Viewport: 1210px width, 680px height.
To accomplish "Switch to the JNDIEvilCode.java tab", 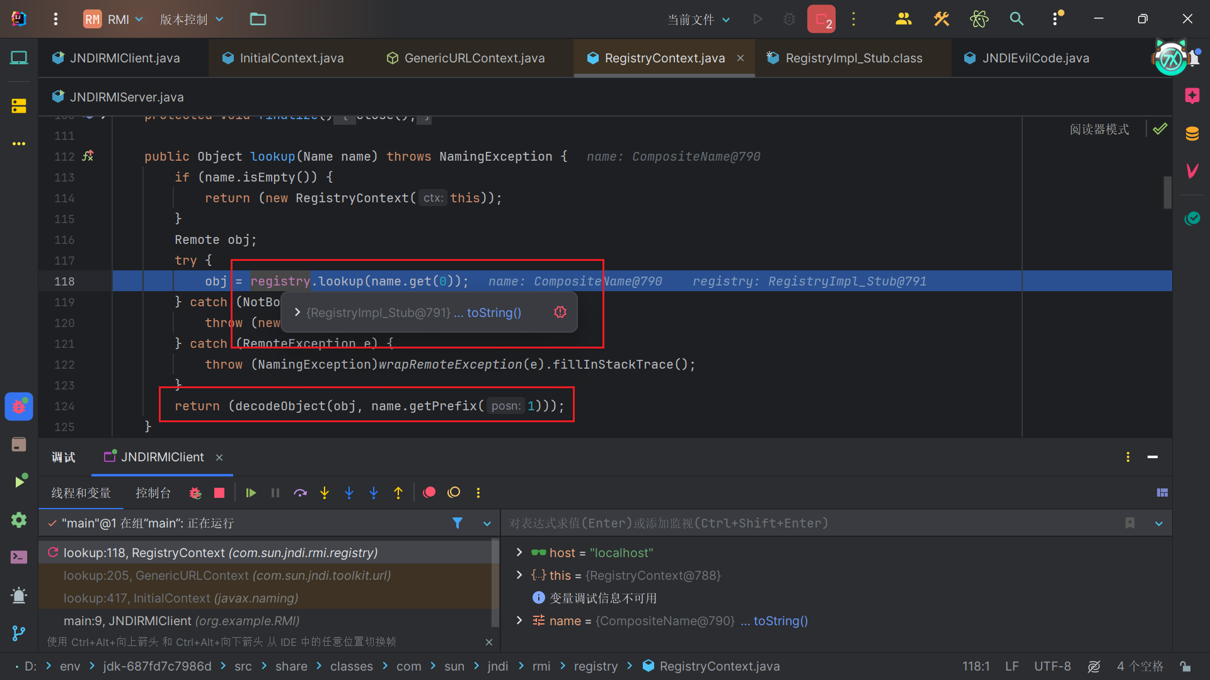I will click(1035, 58).
